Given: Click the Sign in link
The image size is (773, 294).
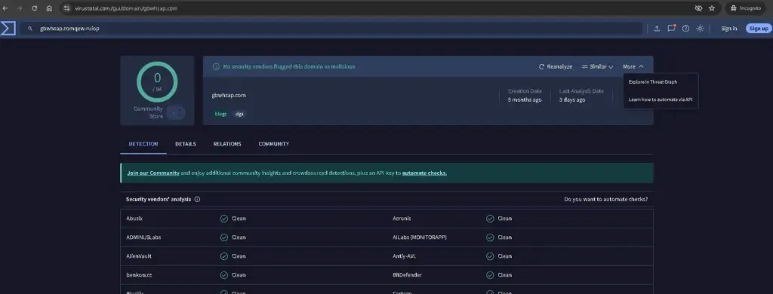Looking at the screenshot, I should coord(729,29).
